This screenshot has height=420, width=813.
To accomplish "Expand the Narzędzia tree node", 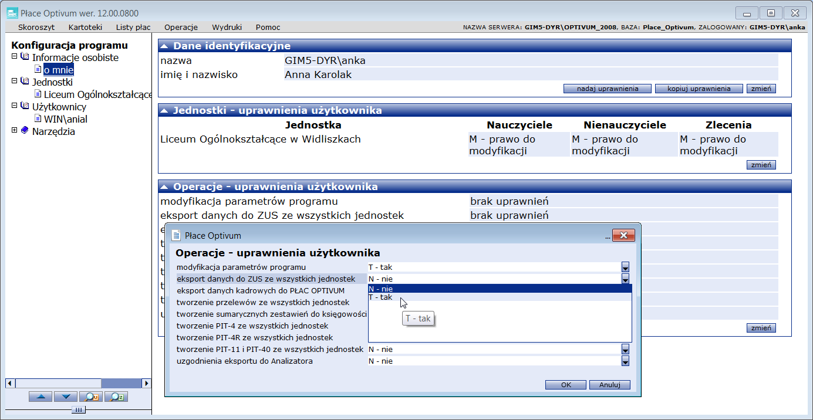I will point(14,131).
